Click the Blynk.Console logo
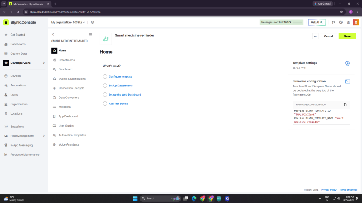The height and width of the screenshot is (203, 362). 20,22
